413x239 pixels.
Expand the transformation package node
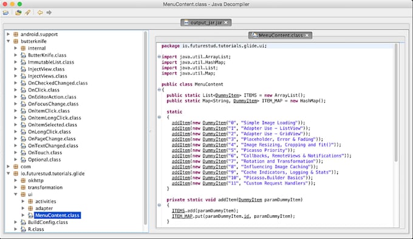(x=16, y=187)
